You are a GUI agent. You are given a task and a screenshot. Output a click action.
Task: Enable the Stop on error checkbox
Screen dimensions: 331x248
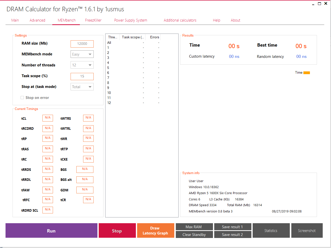click(x=22, y=98)
